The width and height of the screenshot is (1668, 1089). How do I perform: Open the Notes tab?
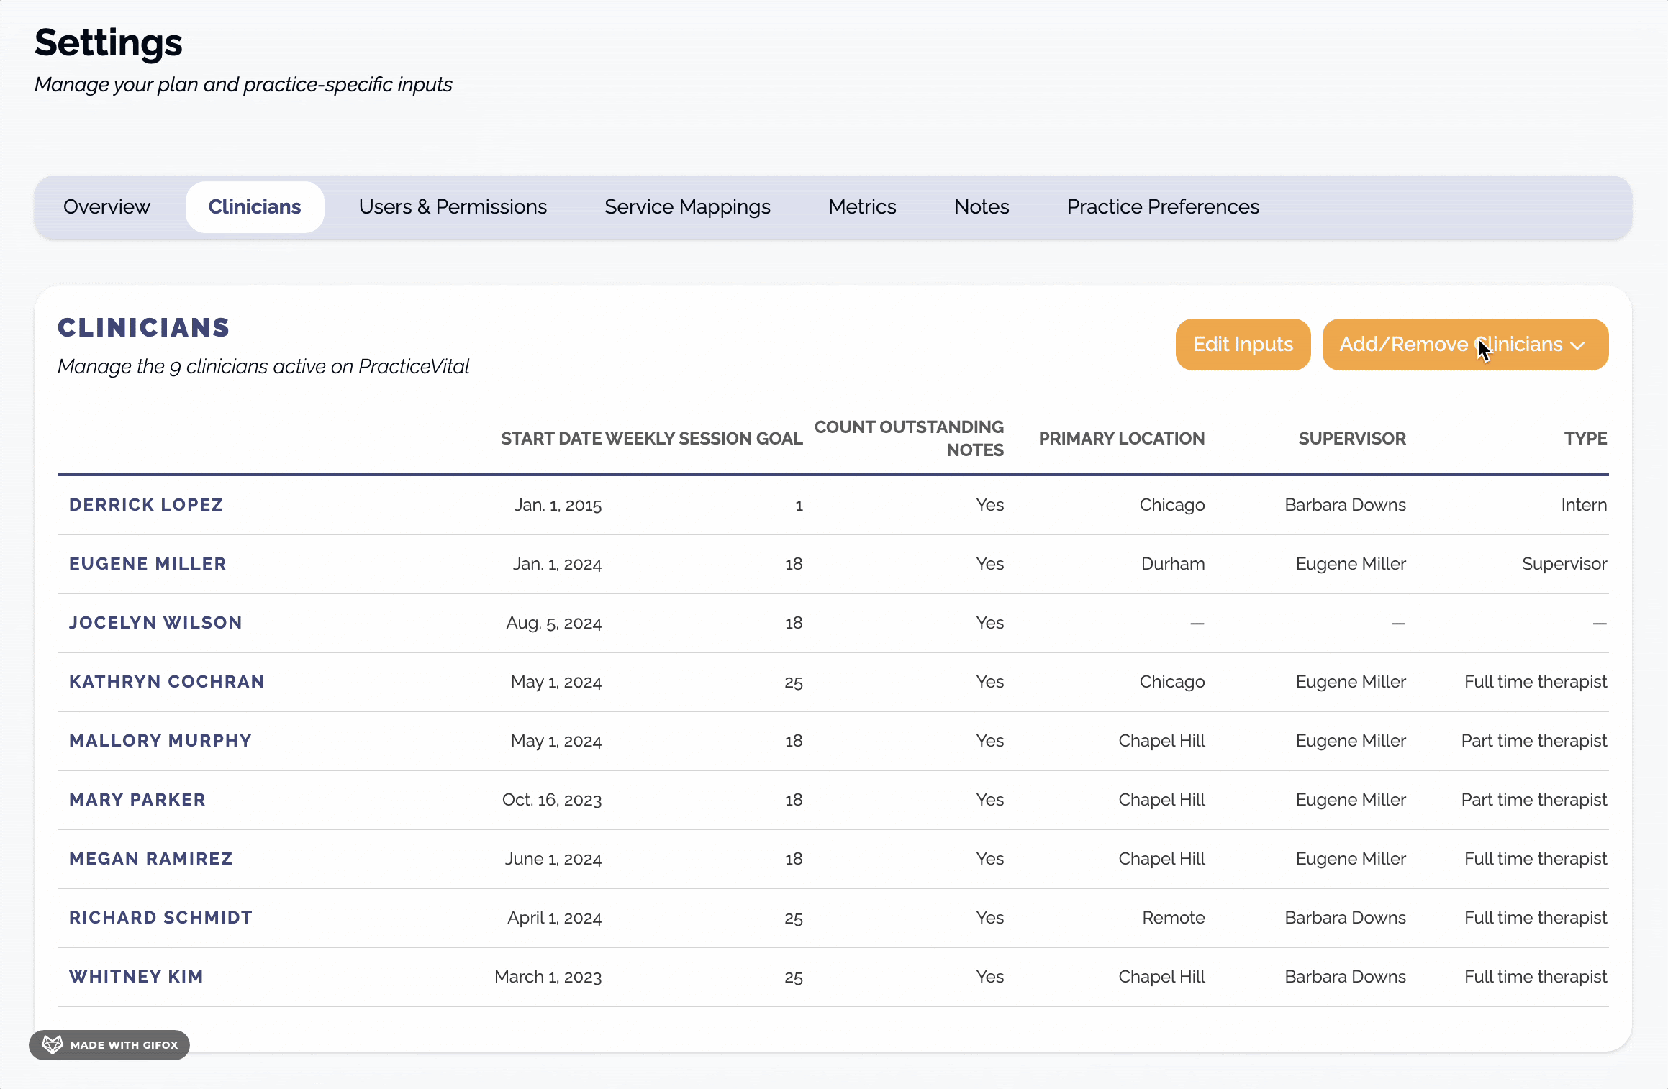982,207
